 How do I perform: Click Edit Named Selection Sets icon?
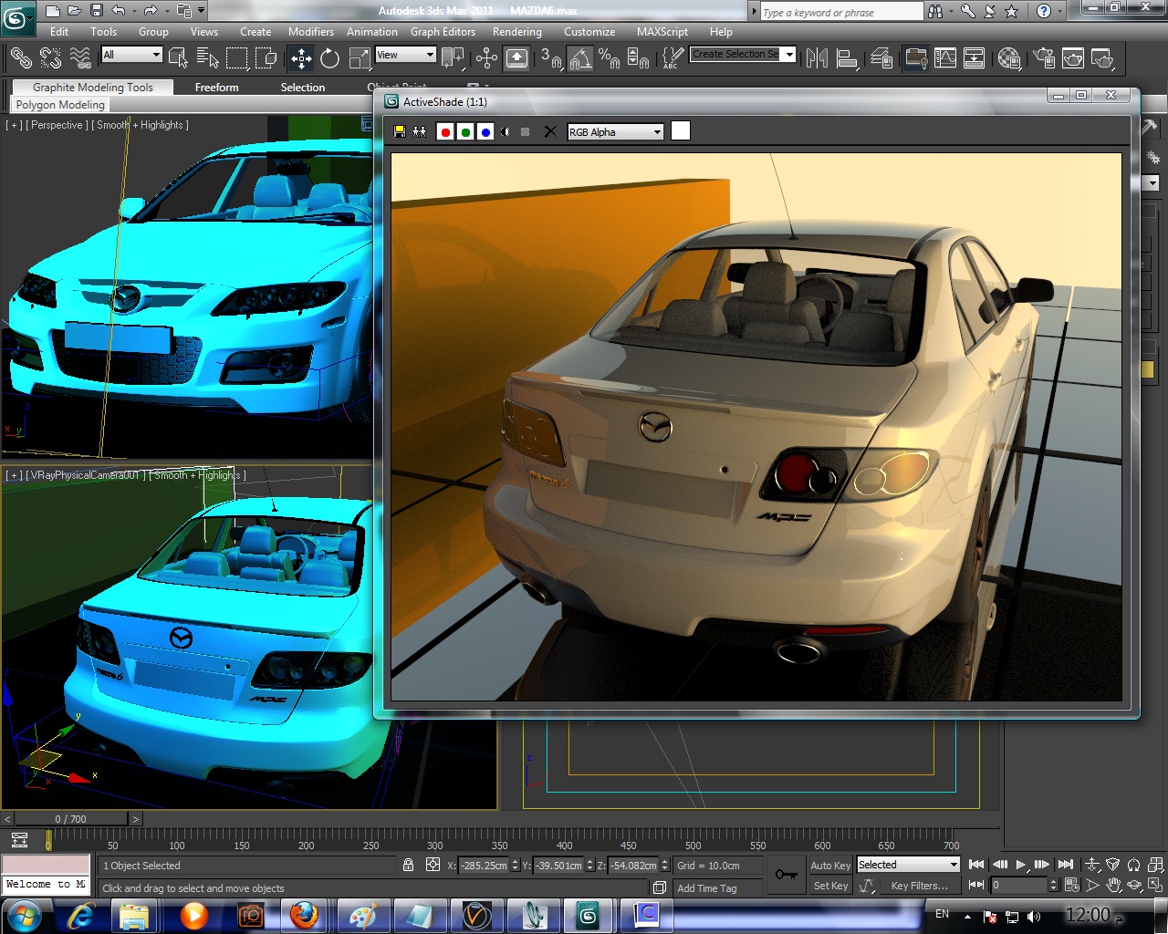(673, 58)
